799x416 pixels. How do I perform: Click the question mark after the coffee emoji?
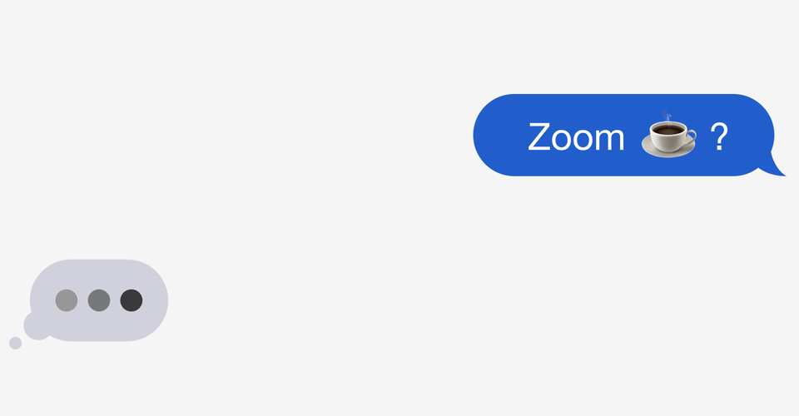719,136
